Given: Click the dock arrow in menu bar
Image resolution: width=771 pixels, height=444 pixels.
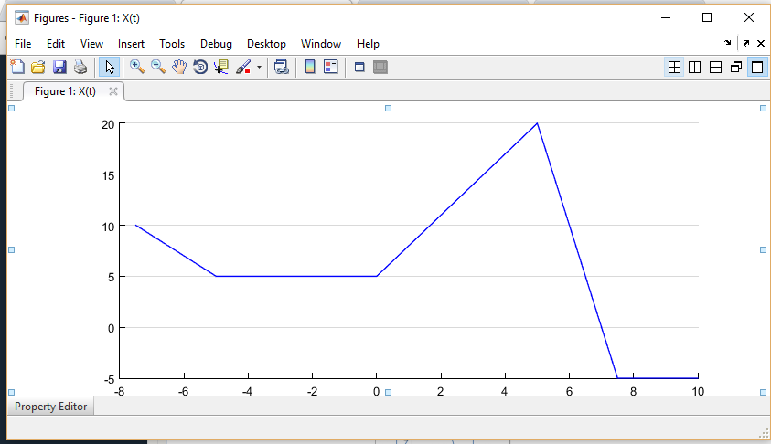Looking at the screenshot, I should point(728,43).
